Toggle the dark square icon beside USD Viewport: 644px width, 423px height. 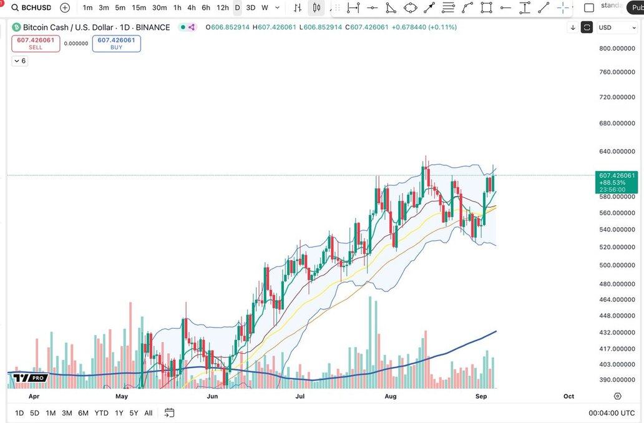tap(587, 27)
